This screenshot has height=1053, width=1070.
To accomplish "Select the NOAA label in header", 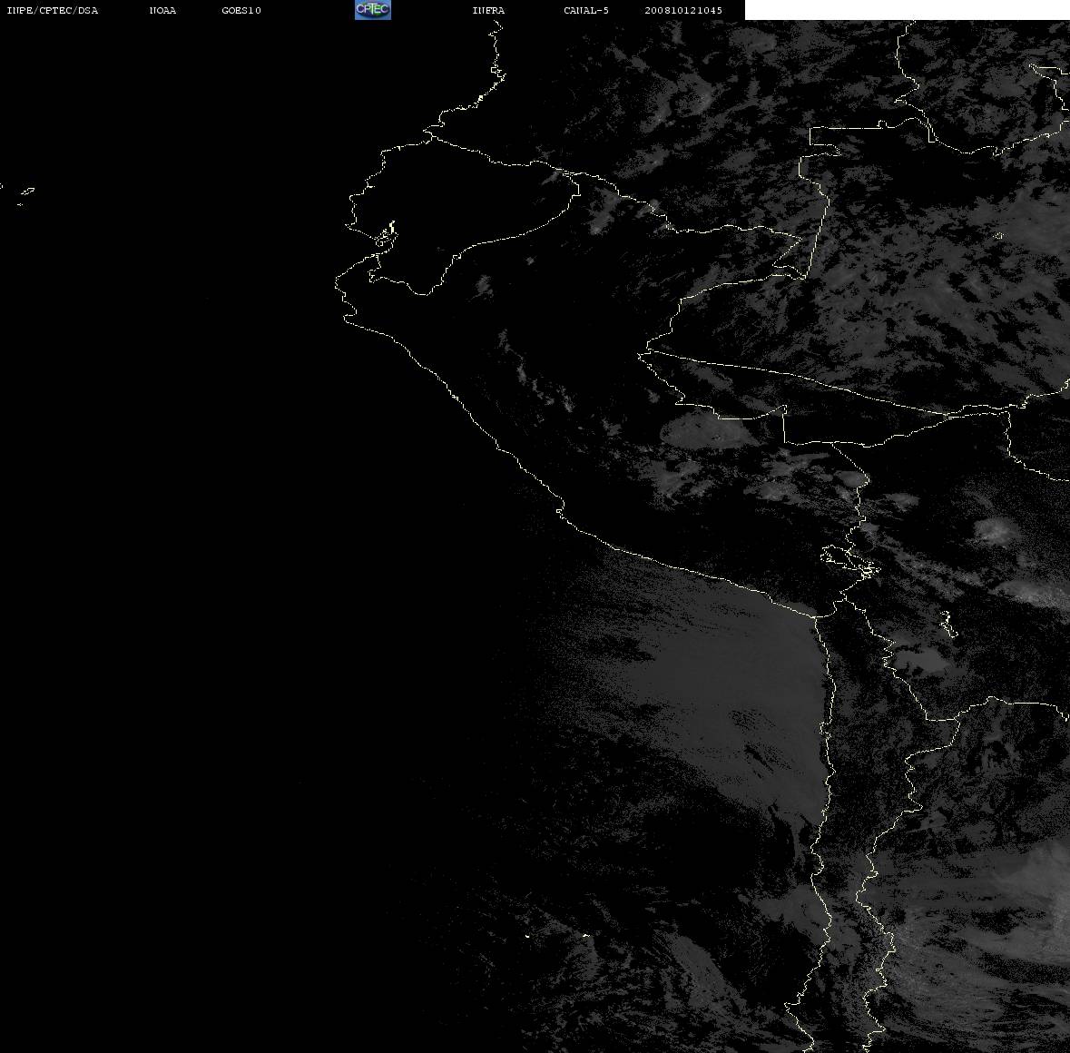I will (162, 10).
